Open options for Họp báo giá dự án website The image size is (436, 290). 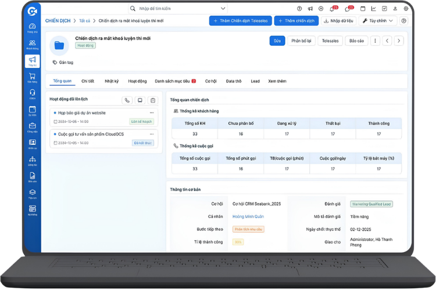[x=152, y=113]
